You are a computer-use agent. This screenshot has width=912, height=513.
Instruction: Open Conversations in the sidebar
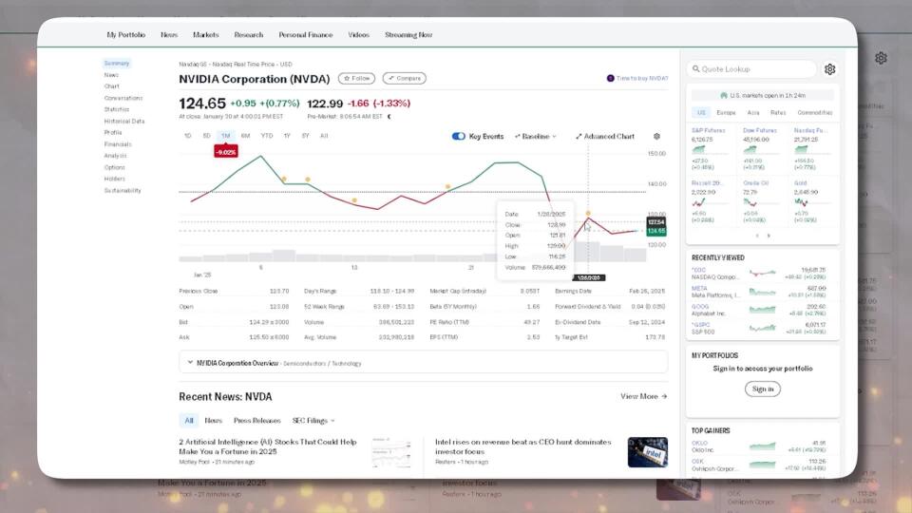[123, 98]
